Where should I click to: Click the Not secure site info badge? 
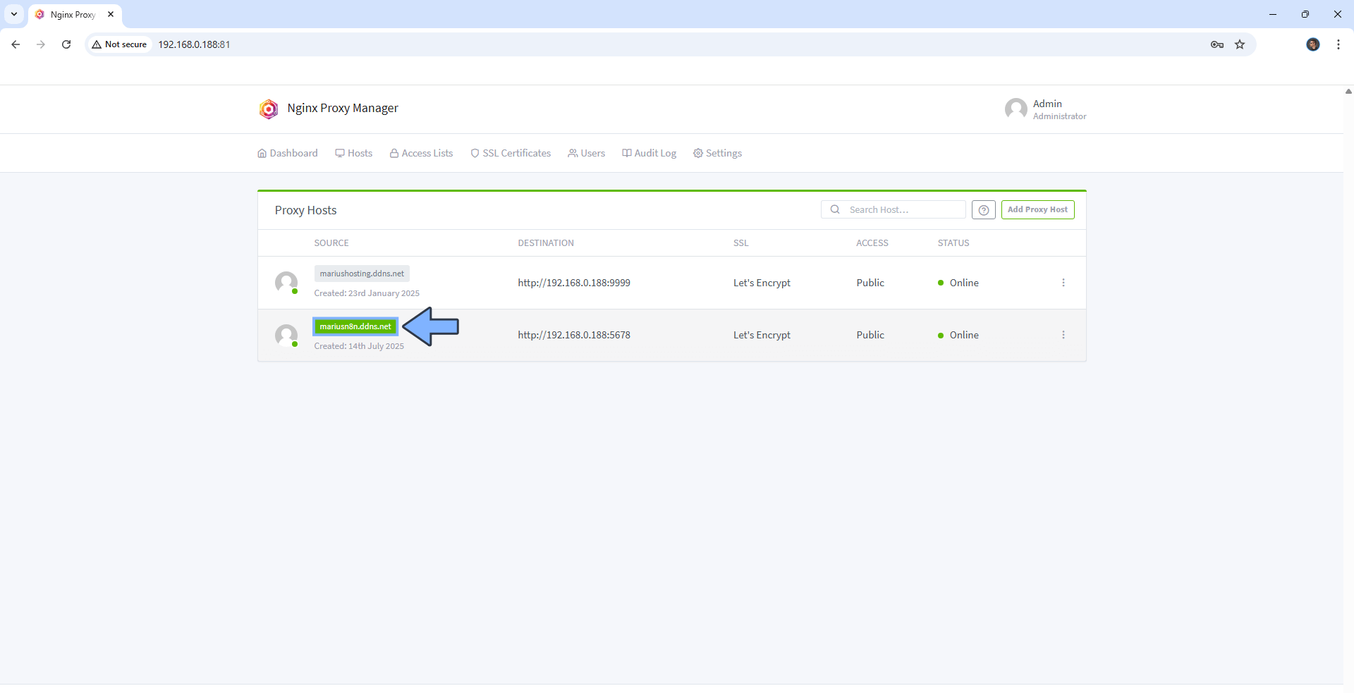click(119, 44)
